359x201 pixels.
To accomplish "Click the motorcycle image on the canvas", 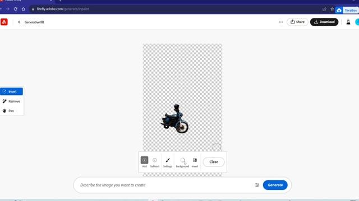I will point(175,119).
